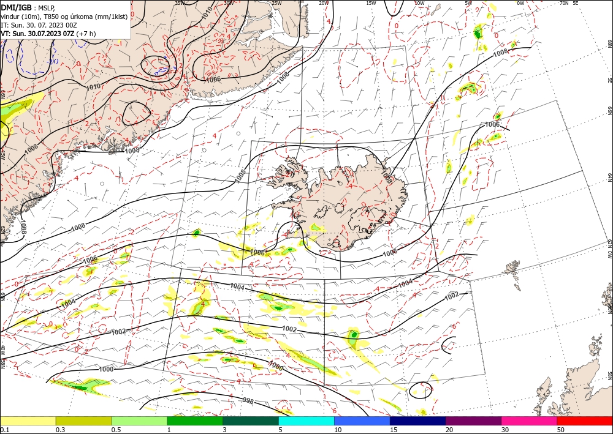Screen dimensions: 613x434
Task: Click the "15" legend value
Action: [394, 430]
